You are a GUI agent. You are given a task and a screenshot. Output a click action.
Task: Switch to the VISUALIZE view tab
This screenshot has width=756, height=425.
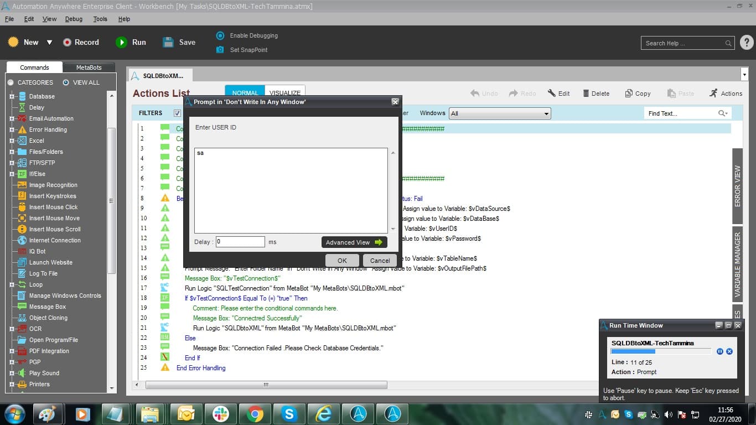(284, 93)
